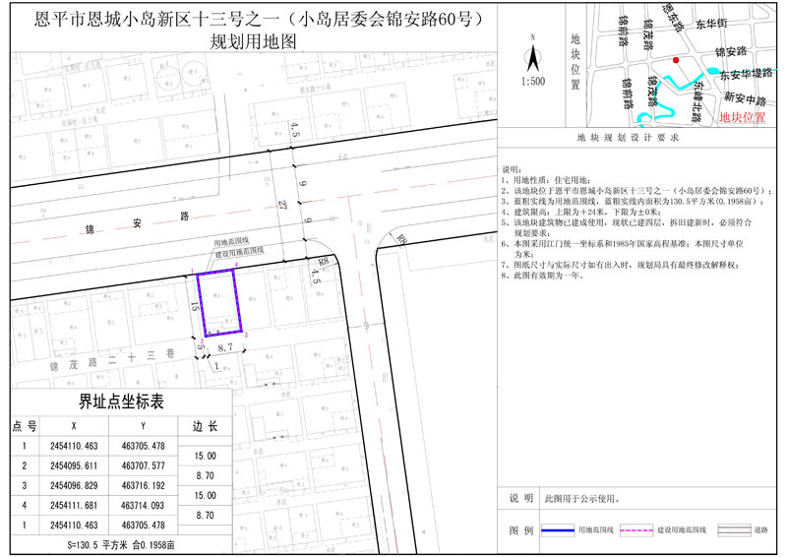This screenshot has height=557, width=787.
Task: Click the magenta dashed construction boundary legend line
Action: (x=636, y=529)
